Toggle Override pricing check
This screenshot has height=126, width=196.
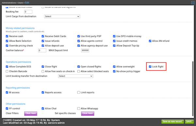coord(7,46)
